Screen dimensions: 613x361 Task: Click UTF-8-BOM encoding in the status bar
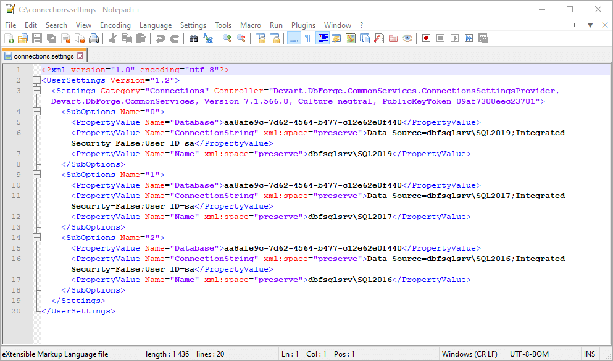[529, 354]
